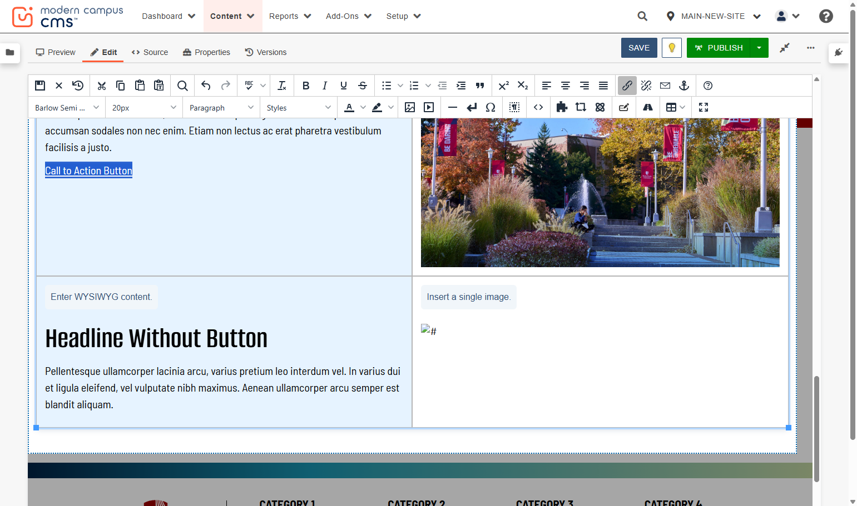This screenshot has height=506, width=857.
Task: Click the save icon in editor toolbar
Action: pyautogui.click(x=40, y=86)
